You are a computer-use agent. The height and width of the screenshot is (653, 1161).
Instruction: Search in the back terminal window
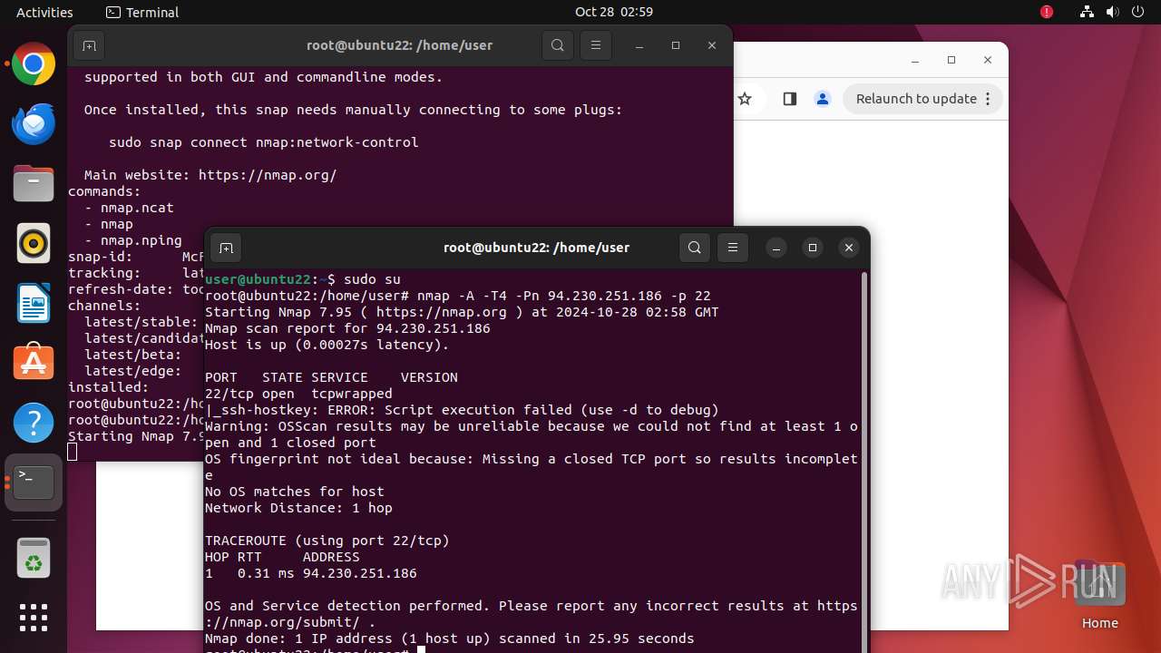(558, 45)
